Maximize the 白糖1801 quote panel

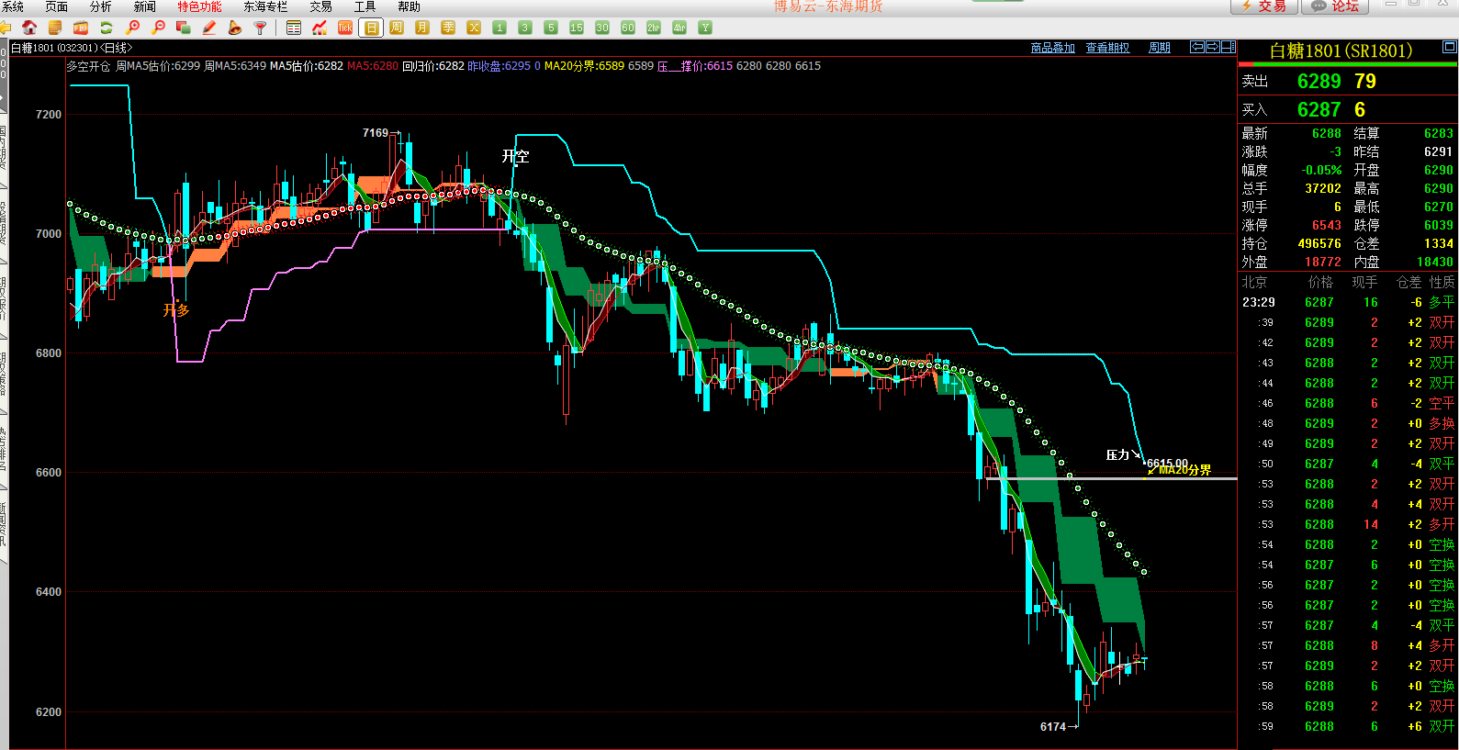tap(1450, 47)
